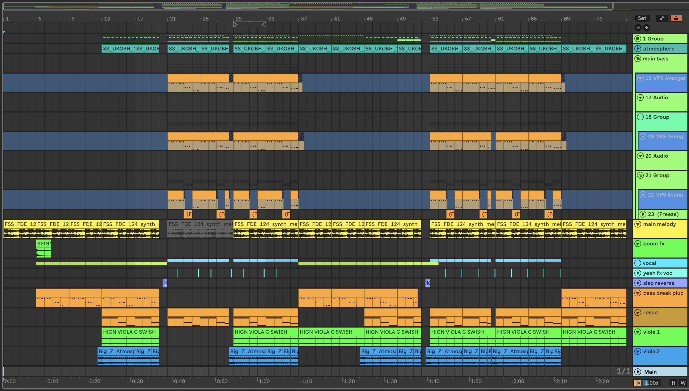Select the 'viola 2' track name

pyautogui.click(x=651, y=351)
